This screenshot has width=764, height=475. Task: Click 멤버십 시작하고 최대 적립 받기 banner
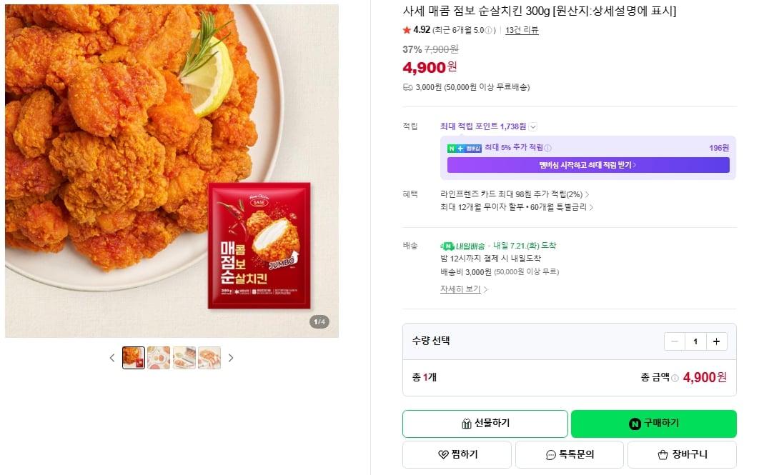(588, 165)
